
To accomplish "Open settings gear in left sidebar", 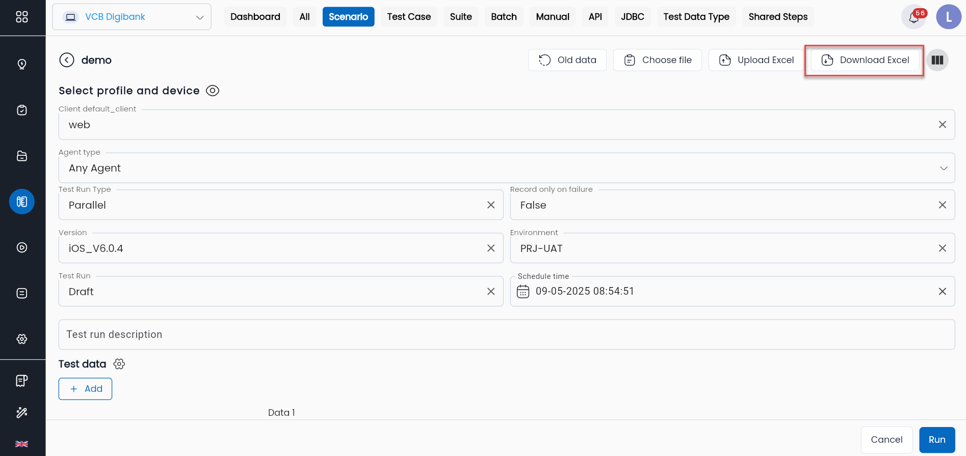I will (x=22, y=339).
